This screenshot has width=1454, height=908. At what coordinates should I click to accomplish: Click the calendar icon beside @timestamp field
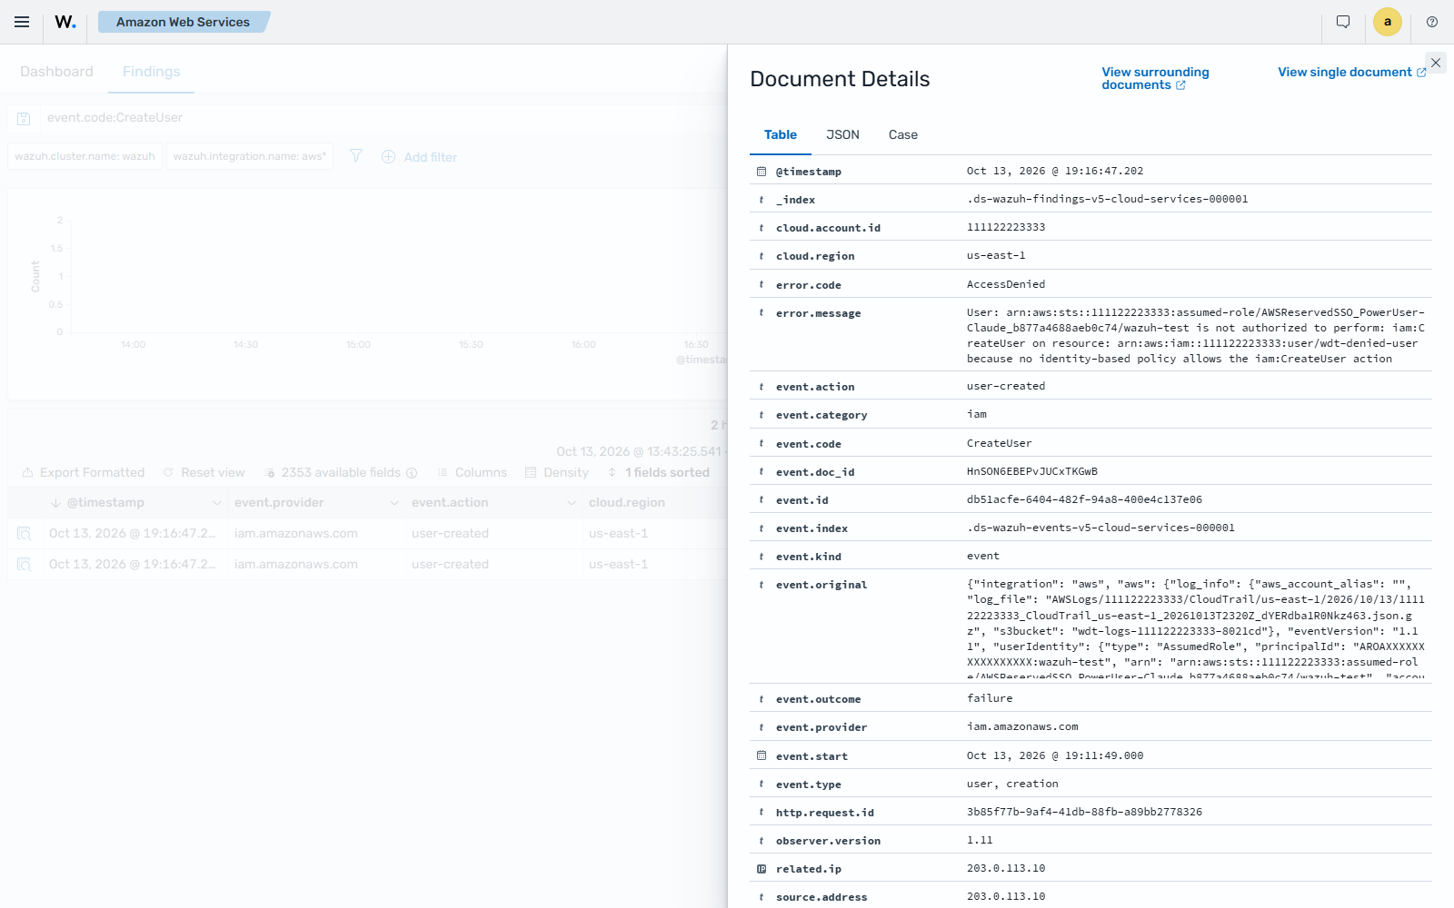(x=762, y=172)
